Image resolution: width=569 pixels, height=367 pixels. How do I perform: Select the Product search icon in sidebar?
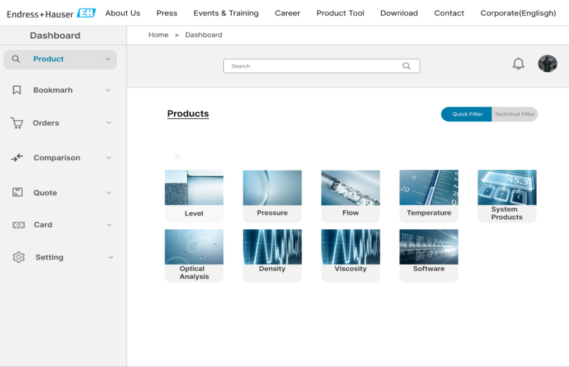(x=16, y=59)
